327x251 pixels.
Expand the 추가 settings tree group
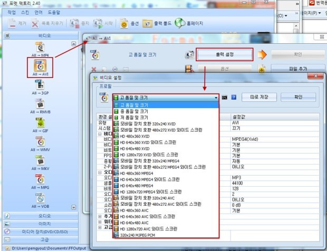pos(100,217)
